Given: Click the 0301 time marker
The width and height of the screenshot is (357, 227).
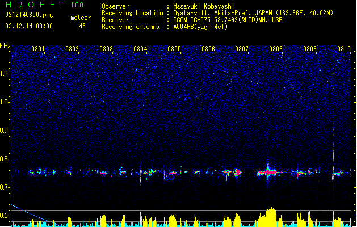Looking at the screenshot, I should pyautogui.click(x=38, y=49).
